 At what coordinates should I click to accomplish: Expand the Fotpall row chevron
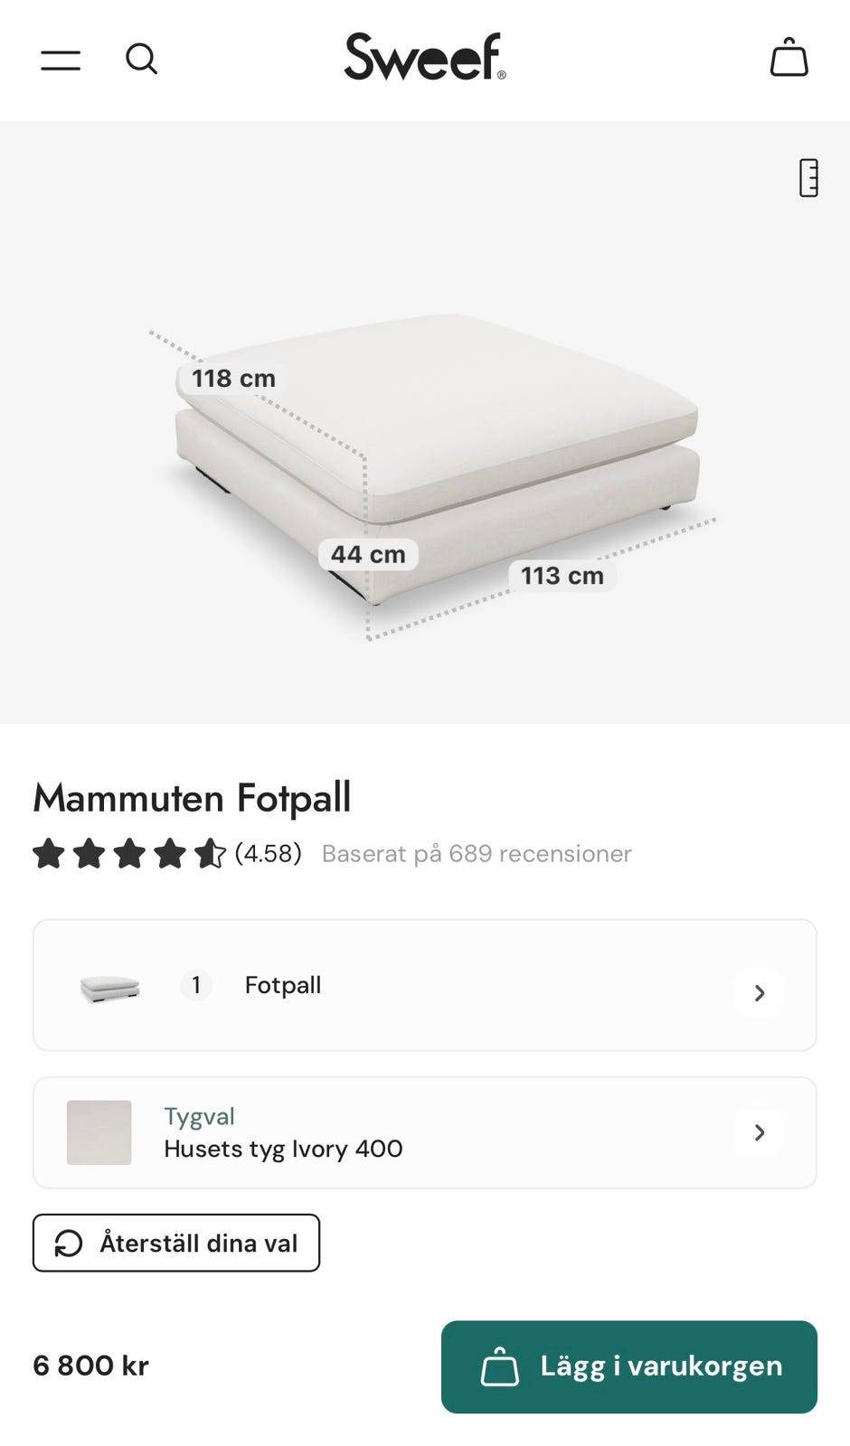click(x=759, y=993)
